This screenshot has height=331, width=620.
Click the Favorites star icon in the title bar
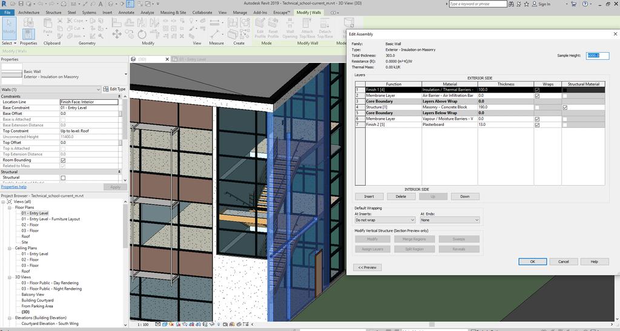(x=526, y=4)
